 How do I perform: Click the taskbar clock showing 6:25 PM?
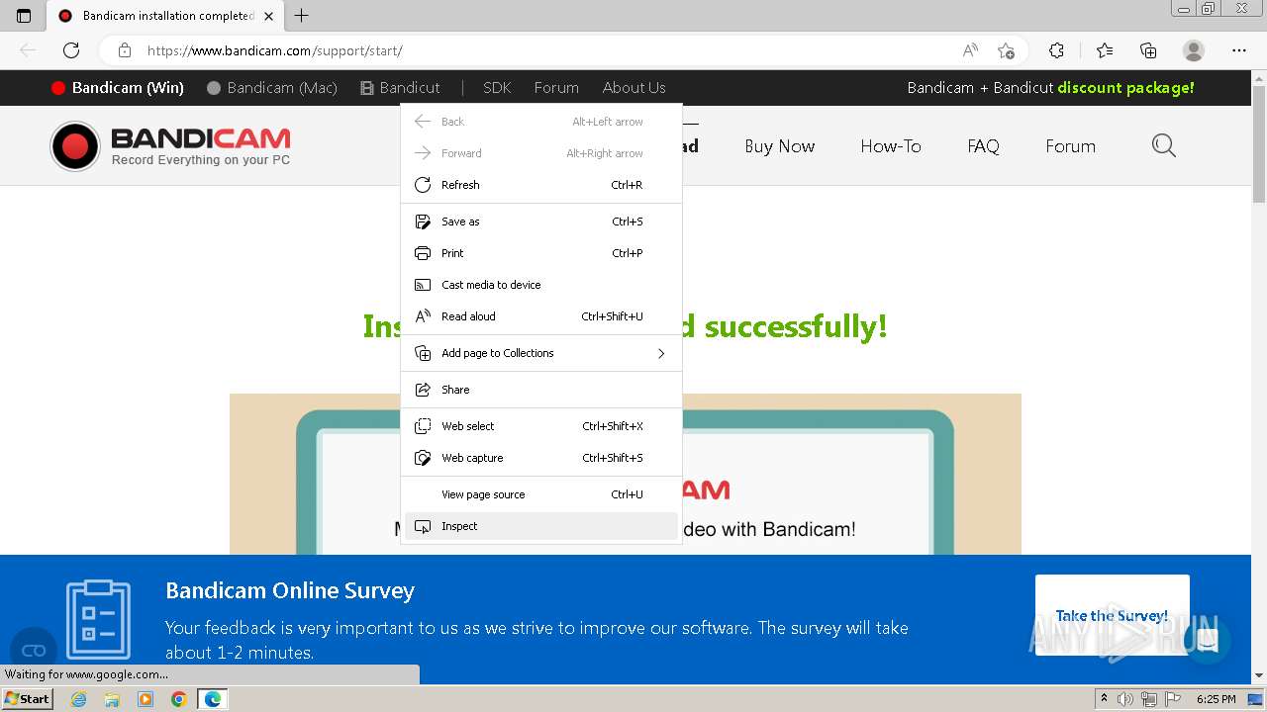coord(1216,699)
